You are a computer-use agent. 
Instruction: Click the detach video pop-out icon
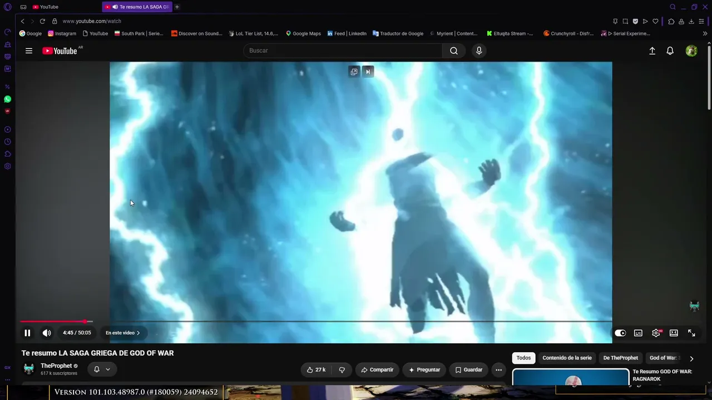[x=354, y=72]
